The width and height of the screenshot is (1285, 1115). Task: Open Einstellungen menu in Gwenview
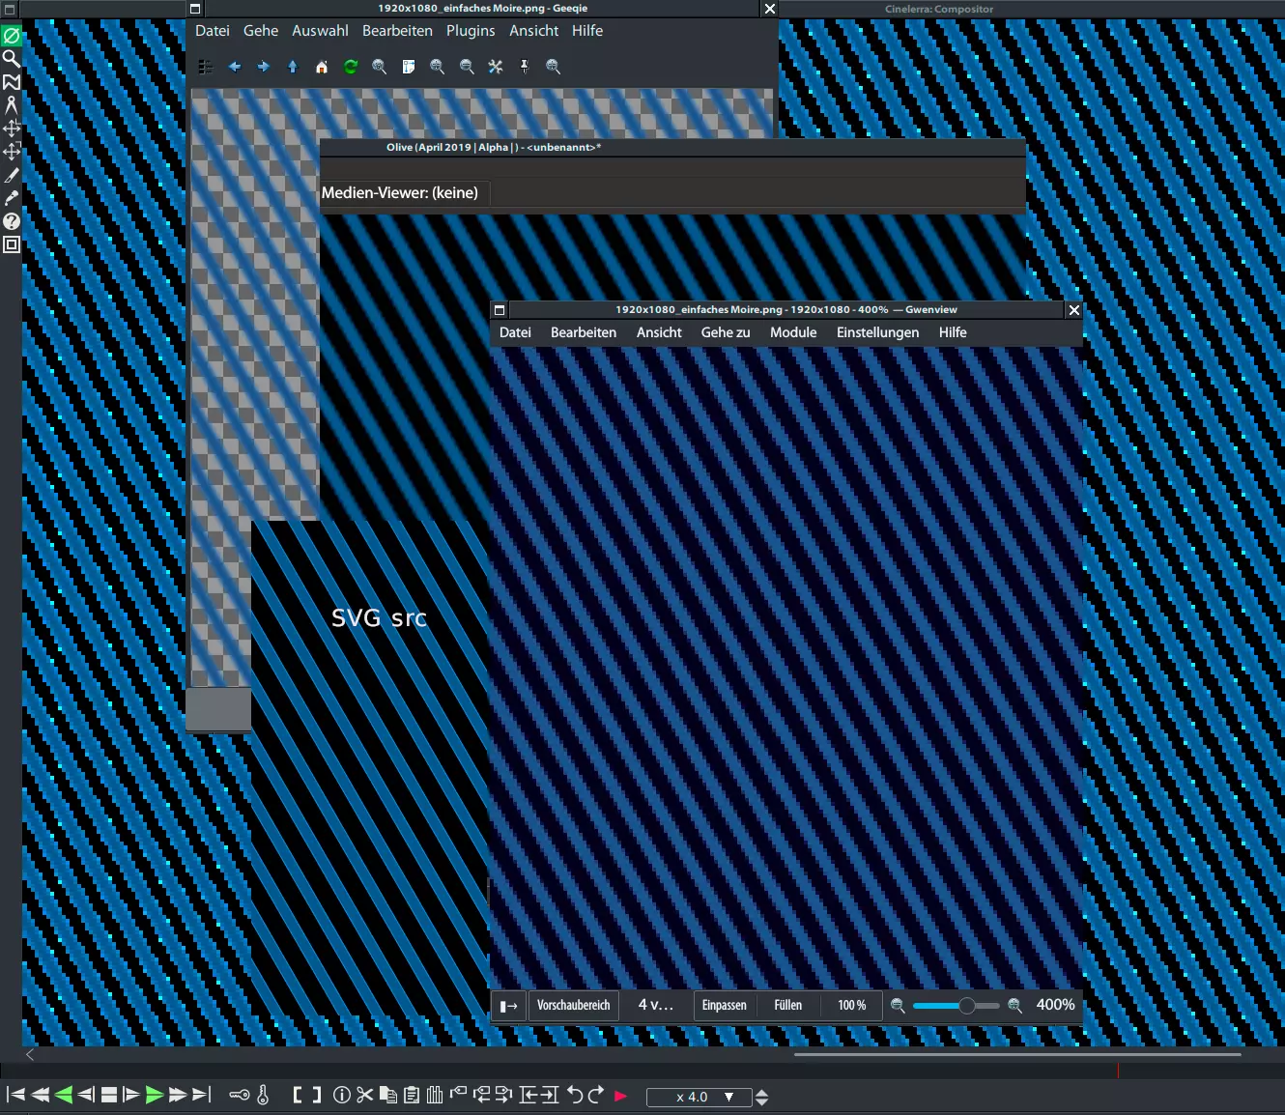pos(877,332)
